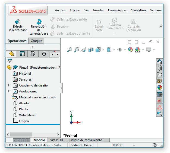Viewport: 170px width, 153px height.
Task: Click the Extruir corte tool
Action: [x=99, y=26]
